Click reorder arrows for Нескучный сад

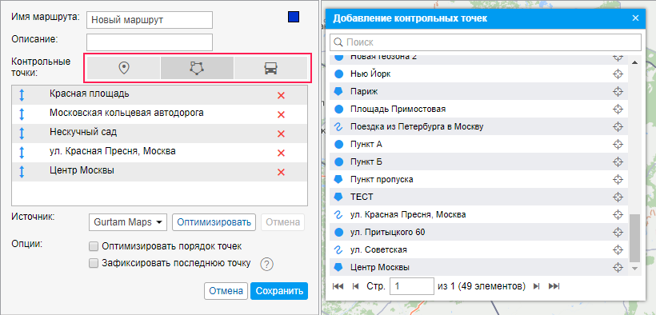22,134
